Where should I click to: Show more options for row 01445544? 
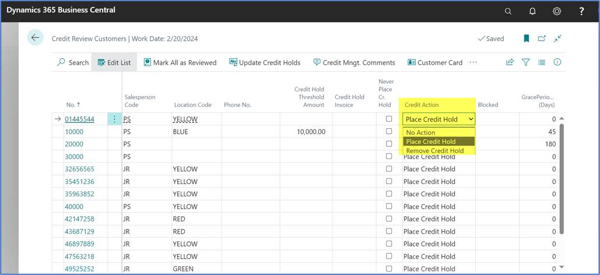[x=114, y=119]
